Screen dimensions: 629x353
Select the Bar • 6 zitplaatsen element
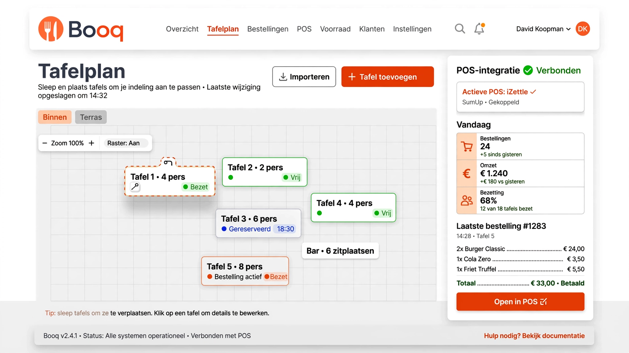coord(340,251)
